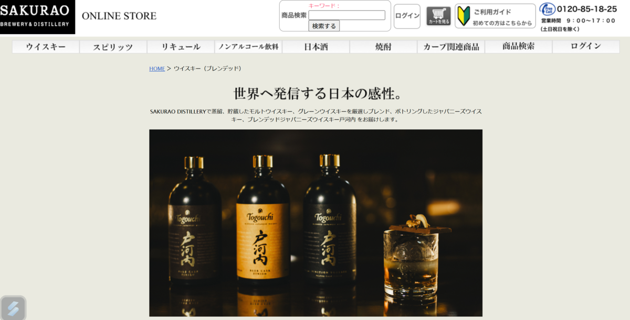This screenshot has height=320, width=630.
Task: Click the SAKURAO Brewery & Distillery logo
Action: [37, 17]
